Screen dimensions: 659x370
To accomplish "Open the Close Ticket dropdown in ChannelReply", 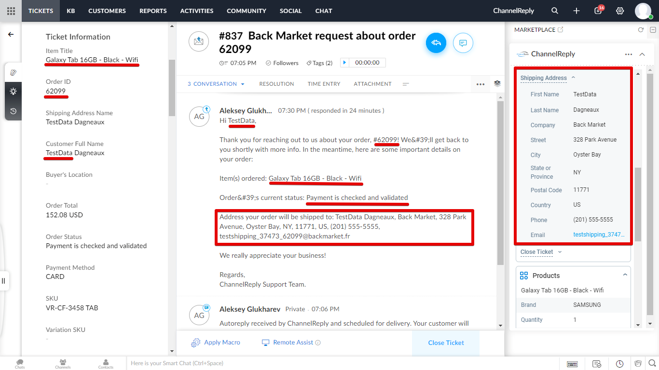I will (541, 252).
